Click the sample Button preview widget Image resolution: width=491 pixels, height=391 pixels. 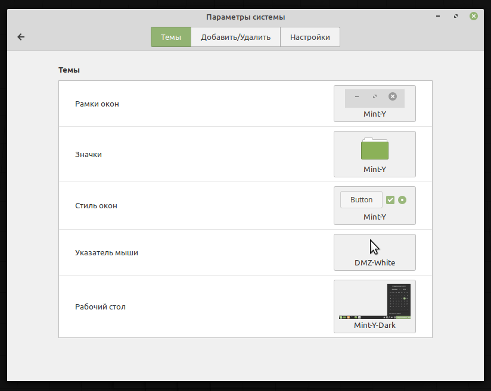(361, 199)
